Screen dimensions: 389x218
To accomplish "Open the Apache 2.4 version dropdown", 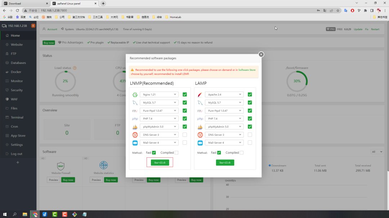I will click(x=224, y=94).
